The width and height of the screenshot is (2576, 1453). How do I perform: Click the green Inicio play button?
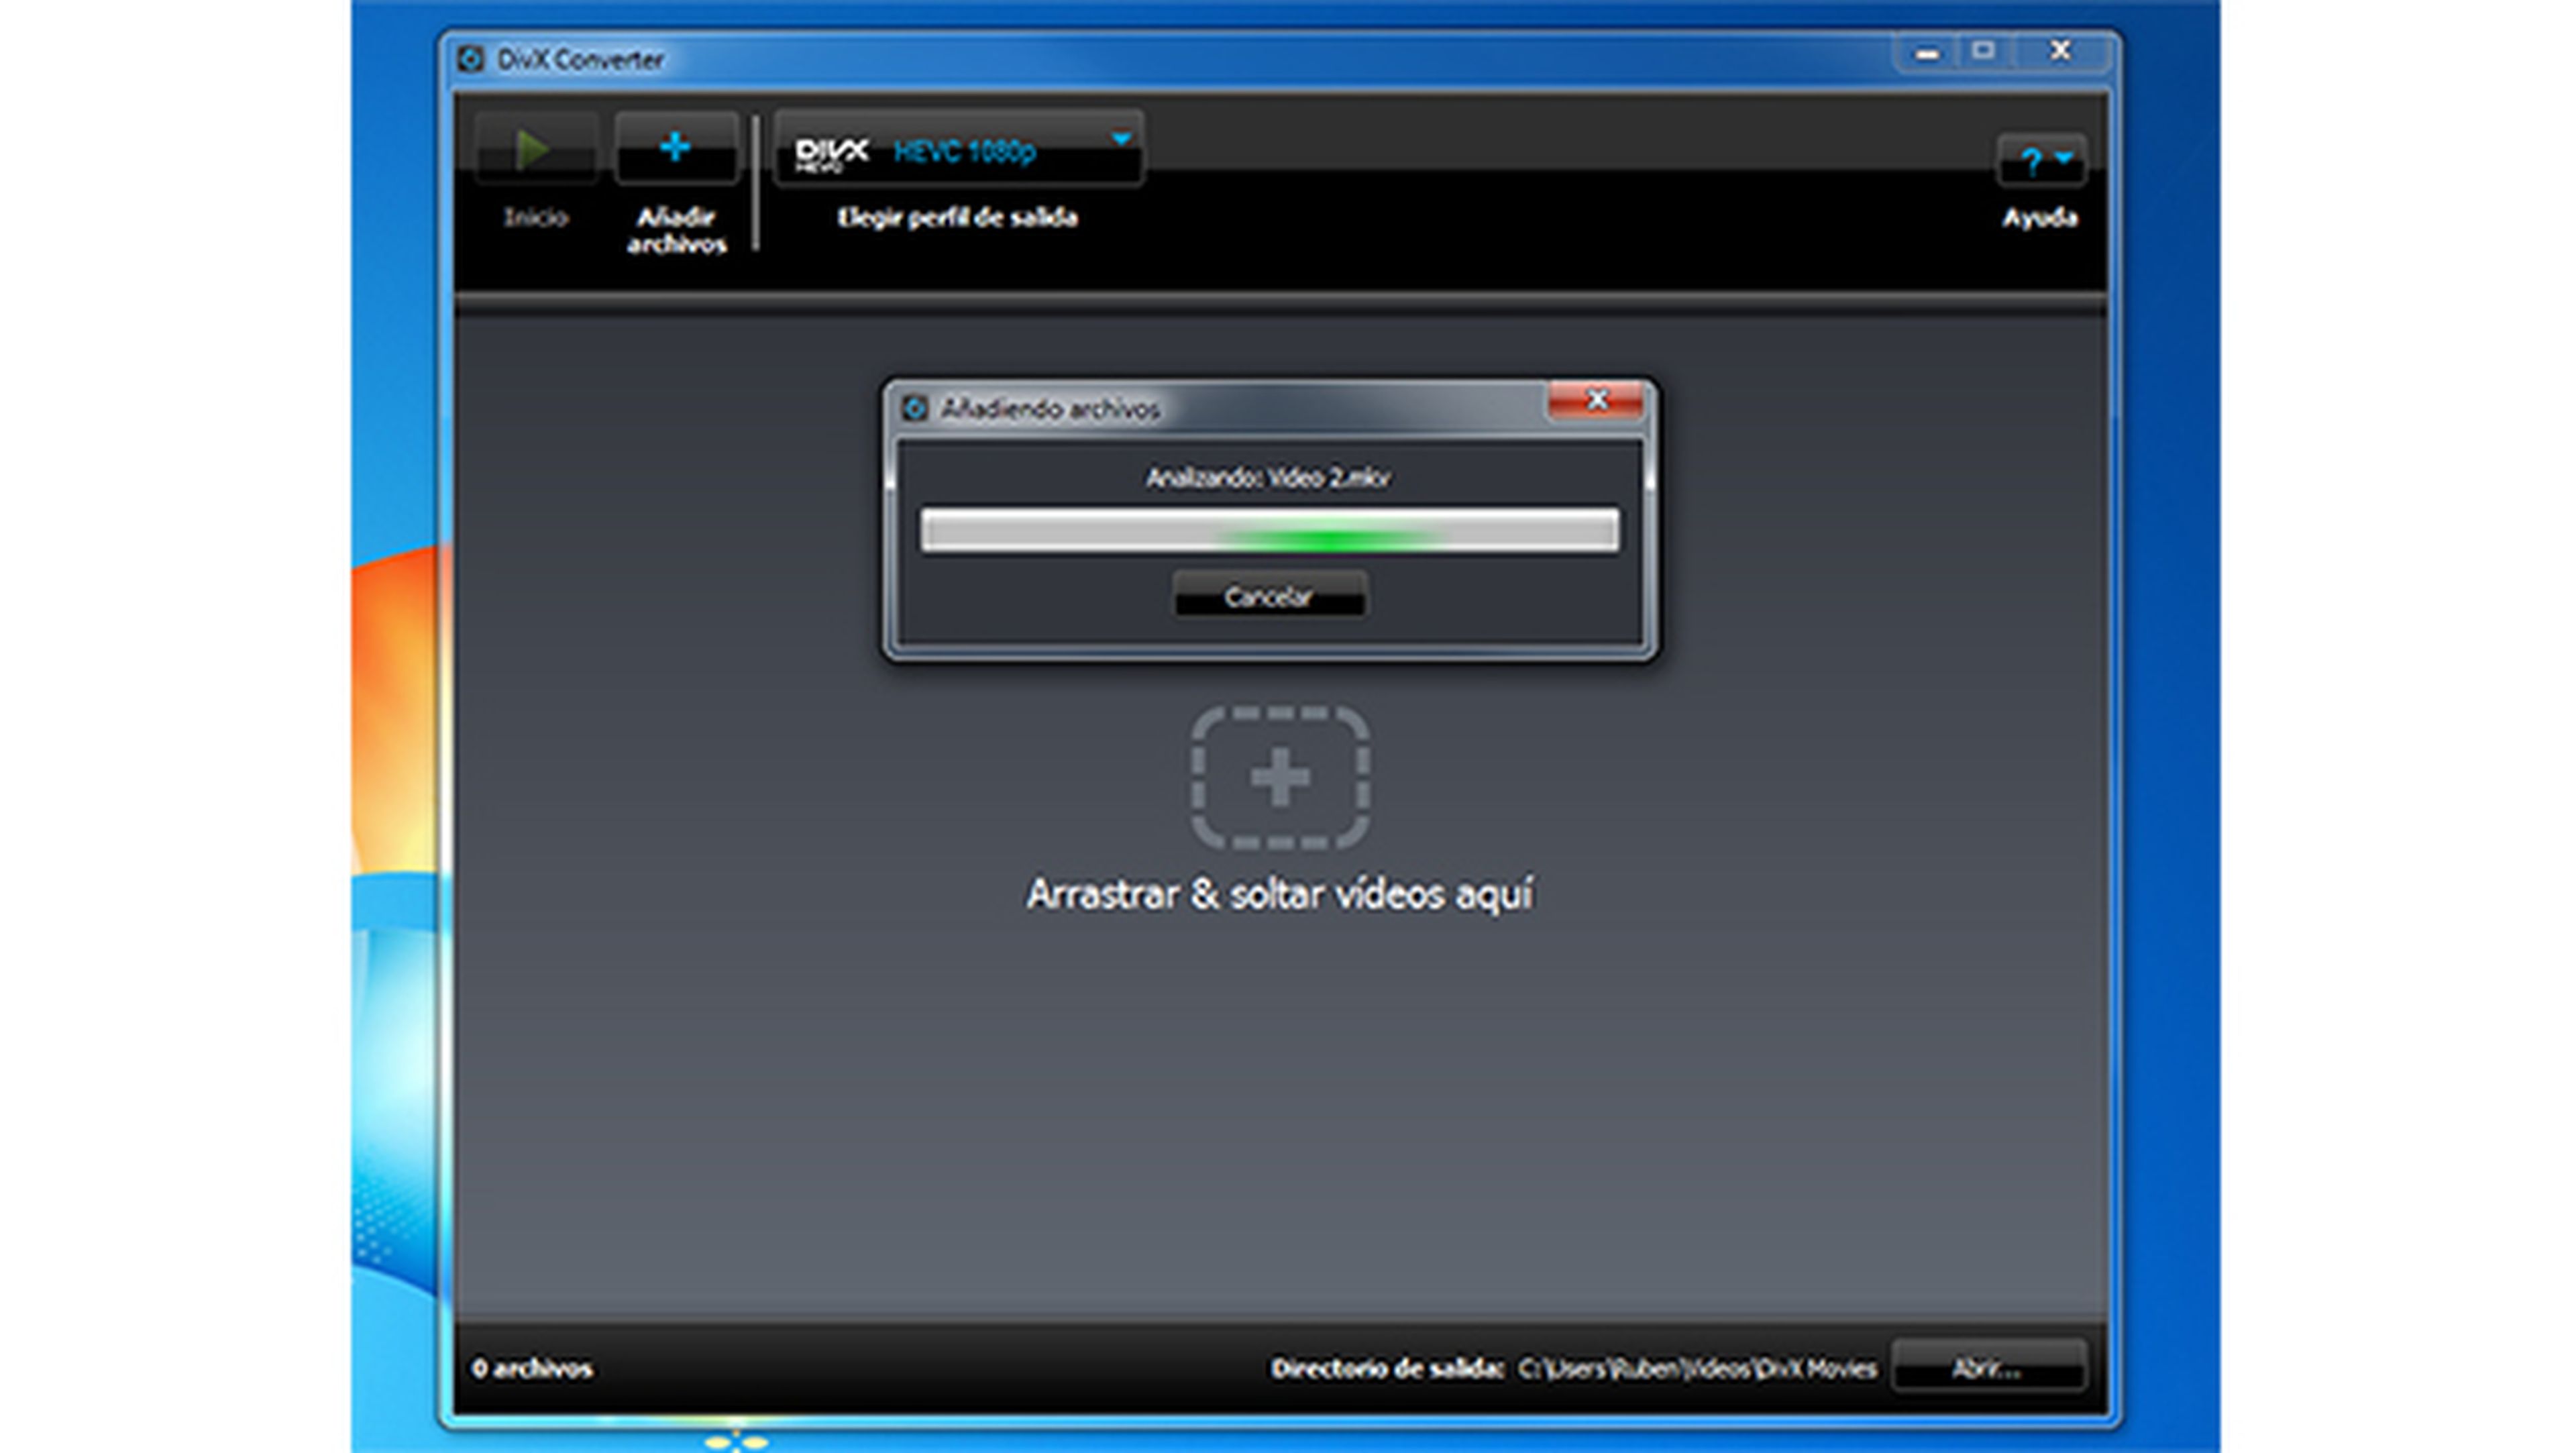(x=536, y=150)
